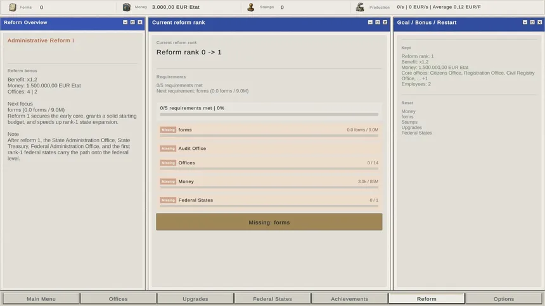Image resolution: width=545 pixels, height=306 pixels.
Task: Close the Goal / Bonus / Restart panel
Action: click(539, 22)
